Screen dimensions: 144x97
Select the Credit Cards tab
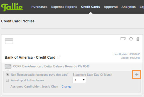point(90,7)
